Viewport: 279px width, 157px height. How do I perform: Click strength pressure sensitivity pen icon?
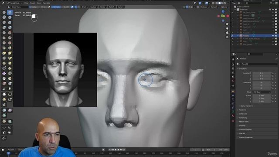click(x=72, y=7)
